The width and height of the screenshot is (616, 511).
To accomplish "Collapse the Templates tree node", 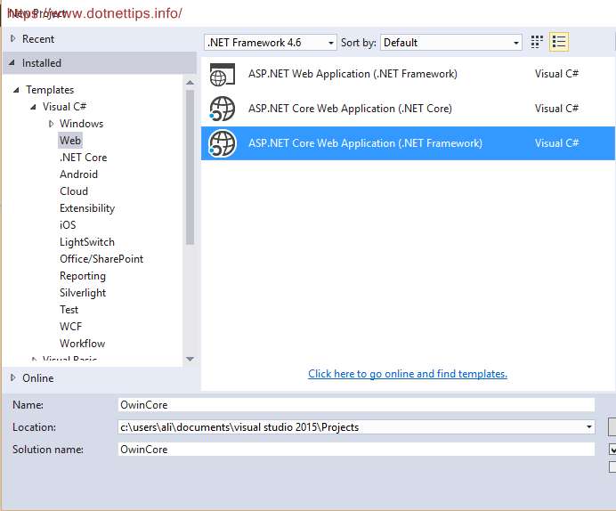I will pyautogui.click(x=16, y=90).
